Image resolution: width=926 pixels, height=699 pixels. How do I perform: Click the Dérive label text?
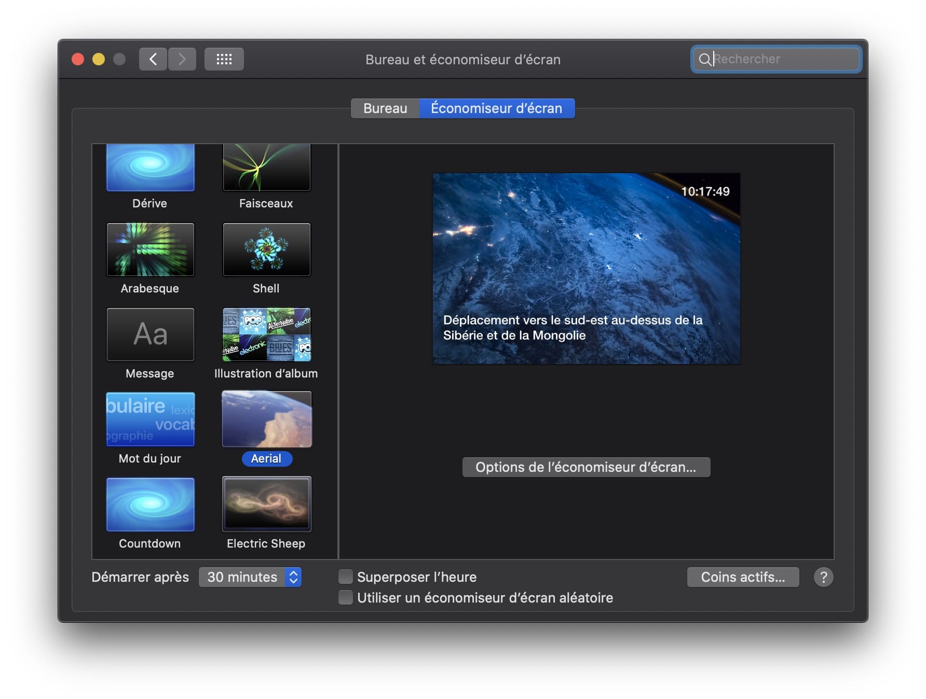point(150,203)
